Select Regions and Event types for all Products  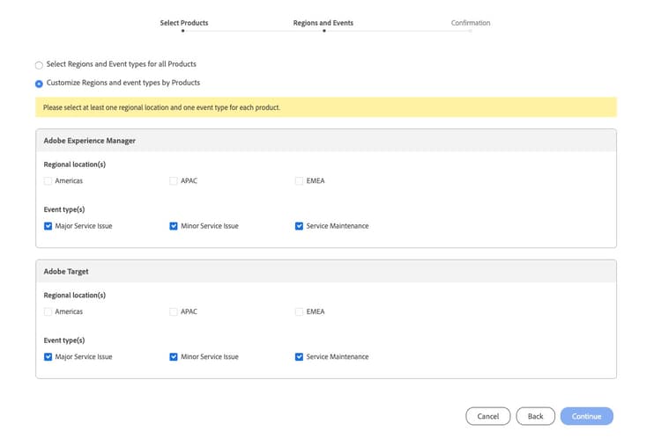coord(39,65)
